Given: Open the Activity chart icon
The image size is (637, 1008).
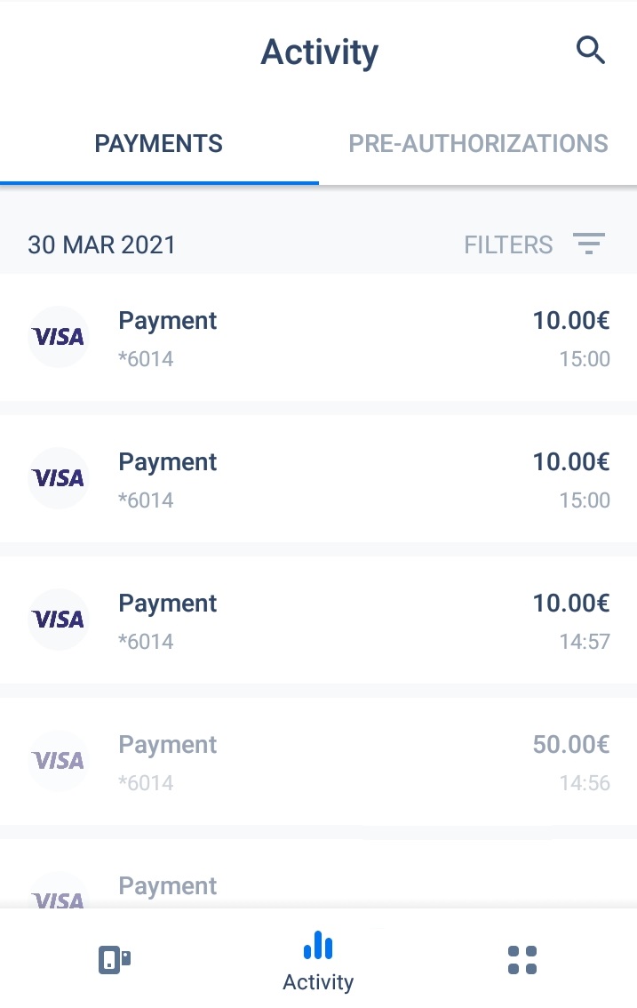Looking at the screenshot, I should pyautogui.click(x=318, y=947).
